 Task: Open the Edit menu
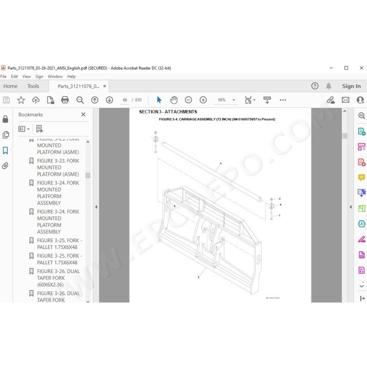14,77
